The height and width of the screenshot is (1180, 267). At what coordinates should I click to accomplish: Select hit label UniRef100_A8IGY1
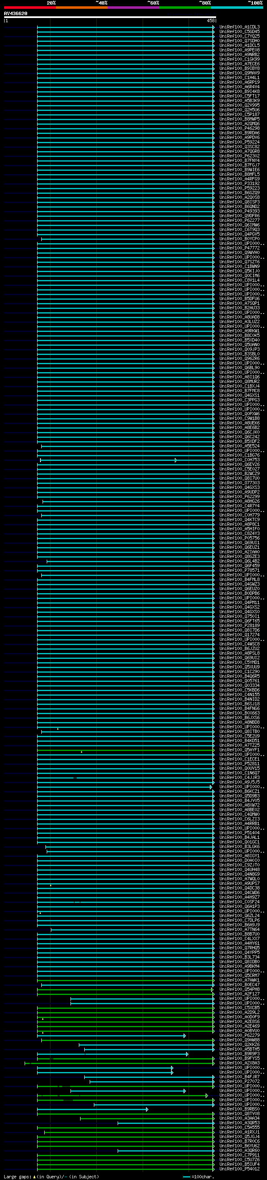pyautogui.click(x=239, y=856)
